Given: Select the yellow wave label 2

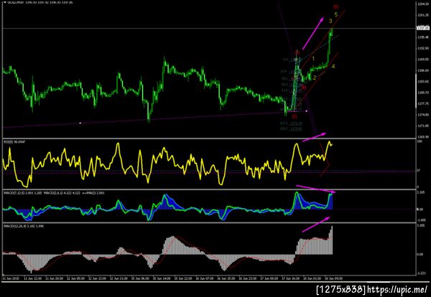Looking at the screenshot, I should point(315,77).
